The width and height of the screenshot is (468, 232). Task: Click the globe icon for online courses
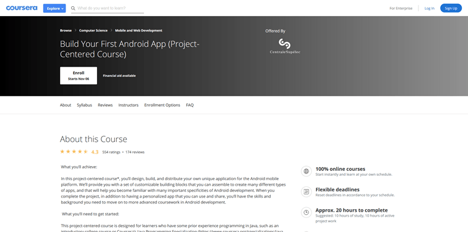(306, 172)
